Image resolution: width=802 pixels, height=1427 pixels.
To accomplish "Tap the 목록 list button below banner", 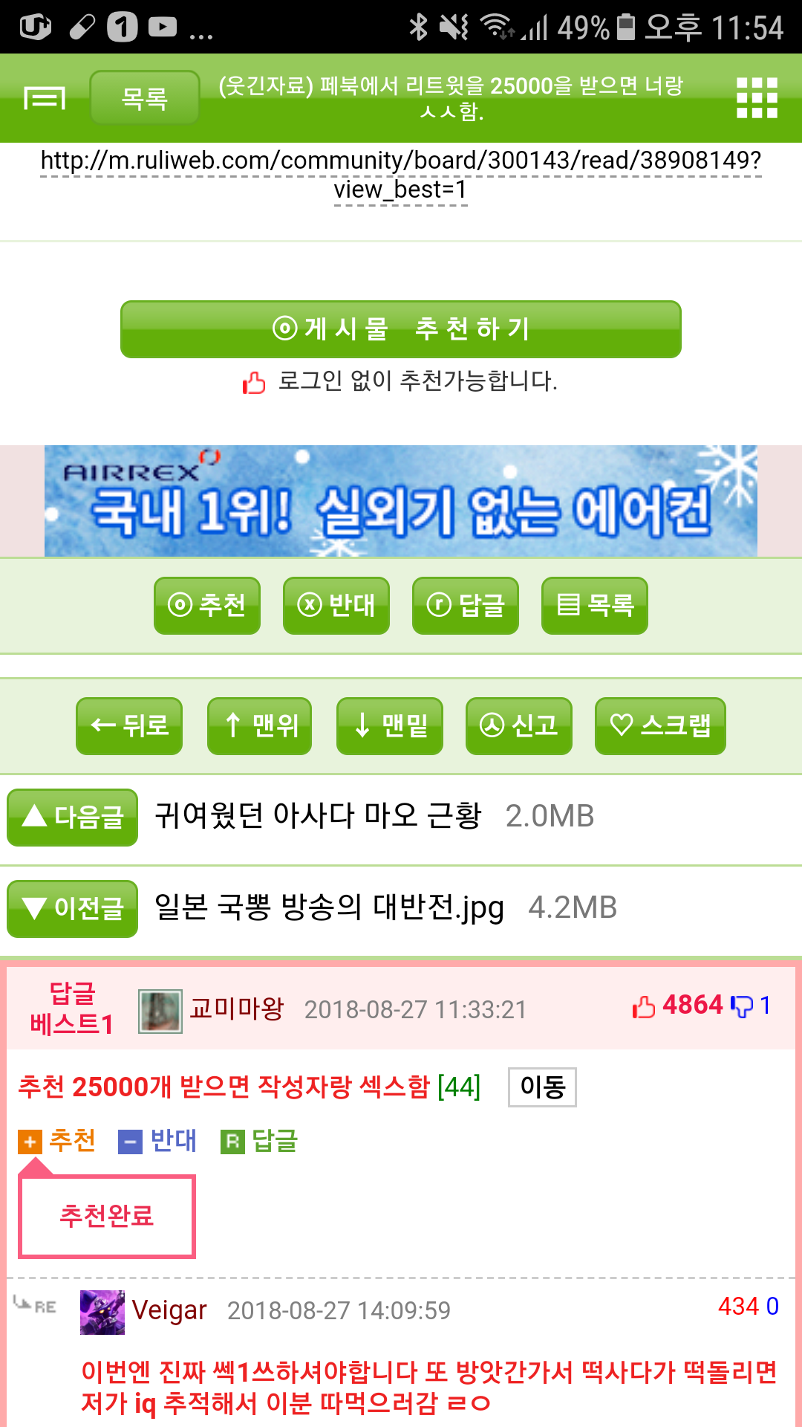I will 595,606.
